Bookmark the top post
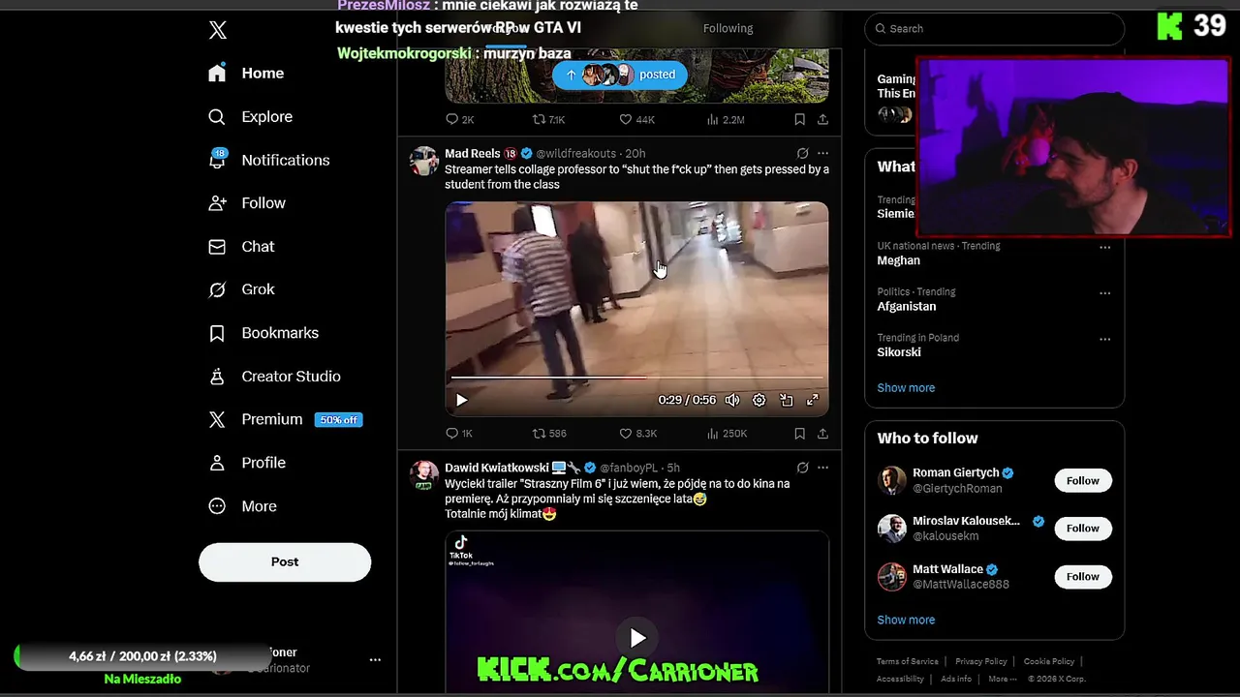 pos(799,120)
